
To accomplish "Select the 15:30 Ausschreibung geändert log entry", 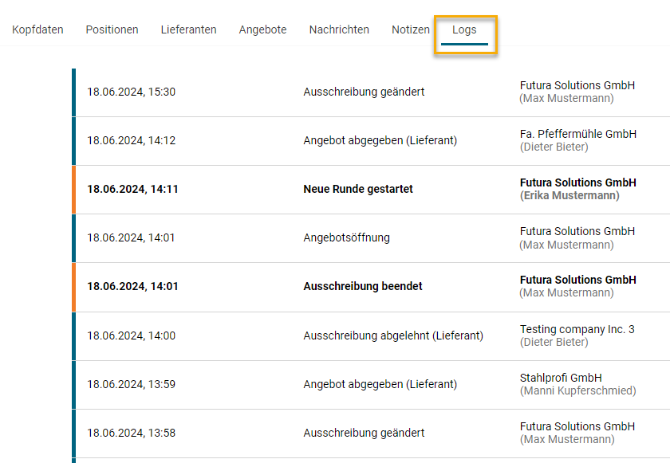I will tap(364, 92).
